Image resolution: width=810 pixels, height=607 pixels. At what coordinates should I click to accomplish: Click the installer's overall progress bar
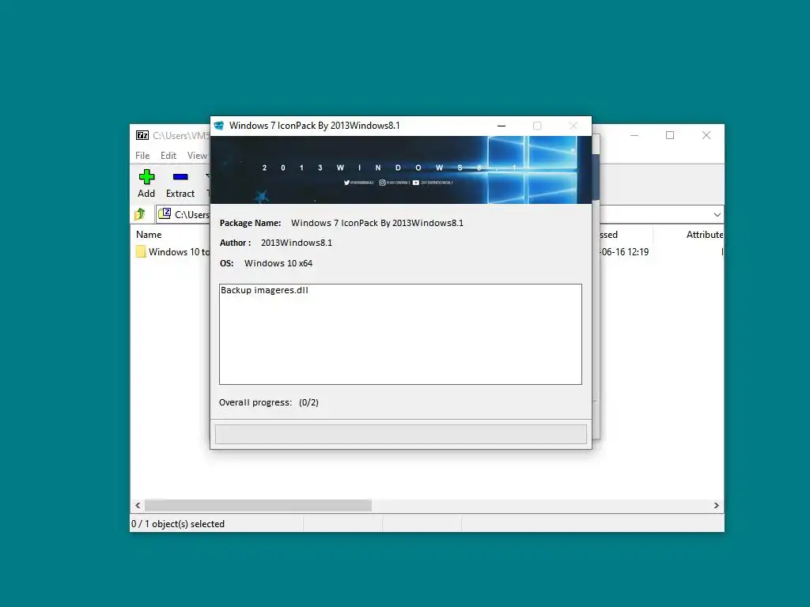pyautogui.click(x=401, y=434)
